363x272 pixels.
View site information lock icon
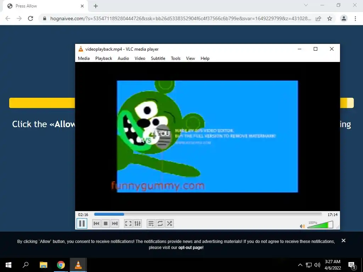(x=45, y=18)
